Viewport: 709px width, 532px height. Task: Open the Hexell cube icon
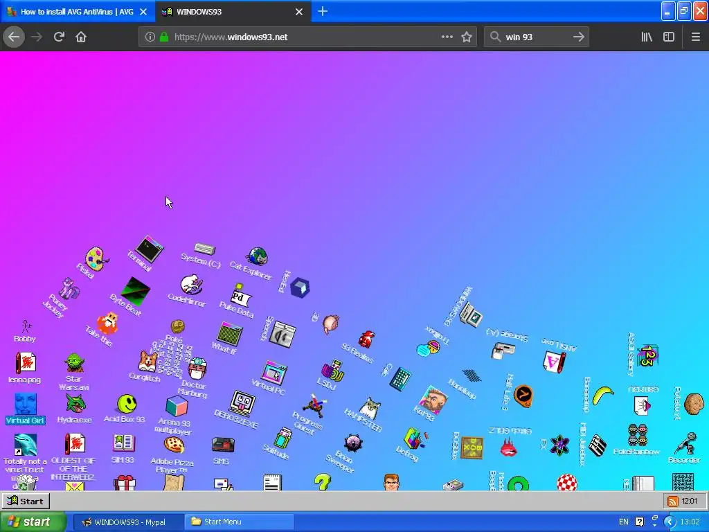coord(300,287)
